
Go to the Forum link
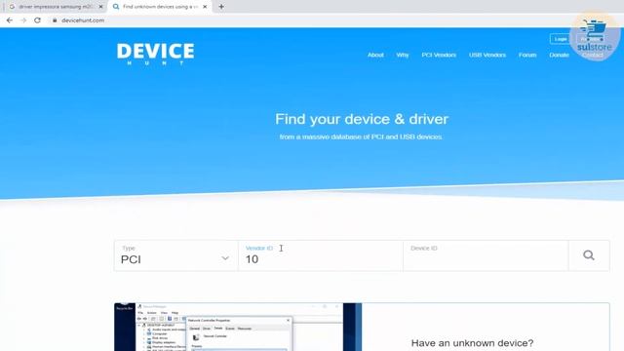click(x=527, y=55)
